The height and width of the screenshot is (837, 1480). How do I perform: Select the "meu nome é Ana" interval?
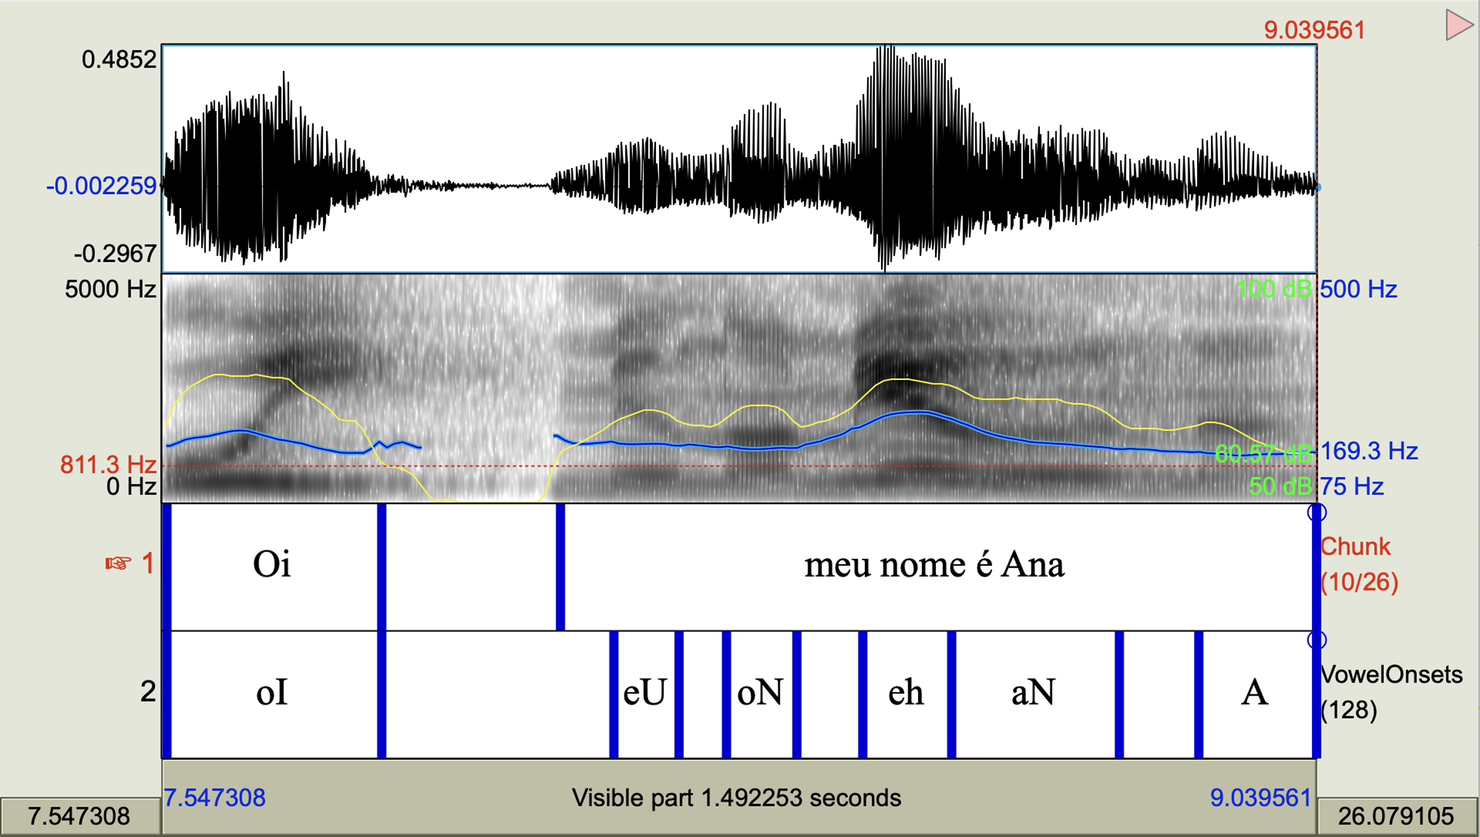click(x=934, y=564)
